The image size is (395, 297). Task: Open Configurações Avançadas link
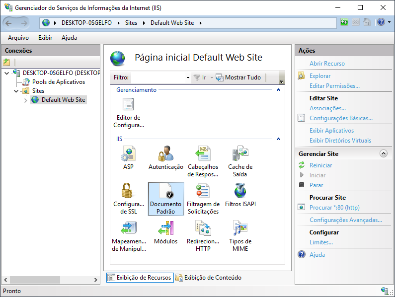tap(345, 220)
